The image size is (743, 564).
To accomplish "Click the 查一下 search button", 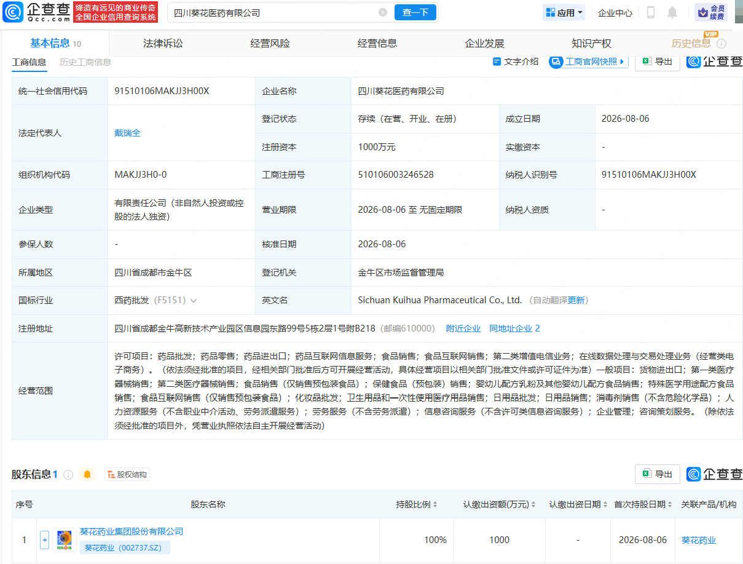I will (x=415, y=12).
